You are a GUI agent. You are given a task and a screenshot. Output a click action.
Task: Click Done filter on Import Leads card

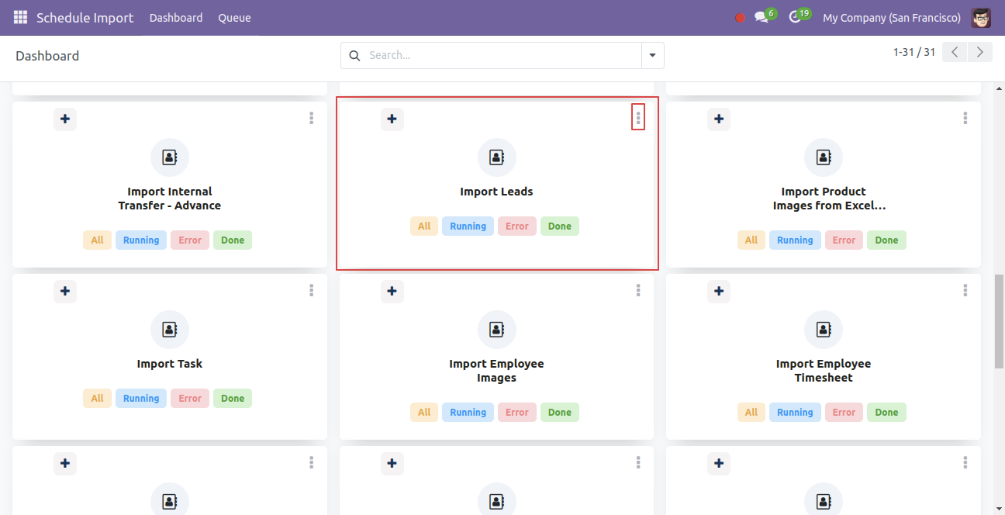coord(560,226)
